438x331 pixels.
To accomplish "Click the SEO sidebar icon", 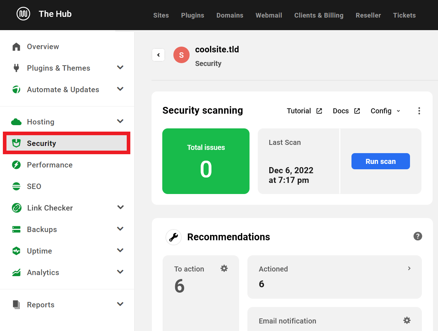I will pos(16,186).
